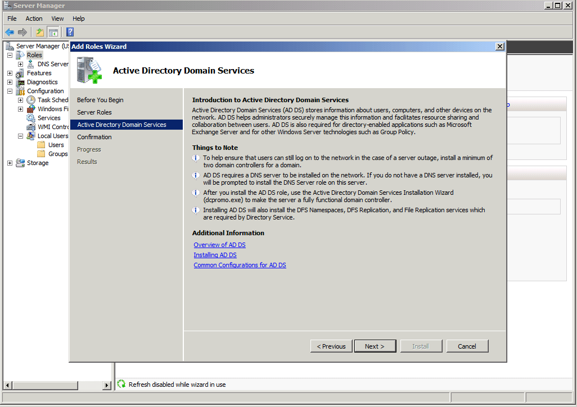Click info icon beside domain controllers note

tap(196, 158)
